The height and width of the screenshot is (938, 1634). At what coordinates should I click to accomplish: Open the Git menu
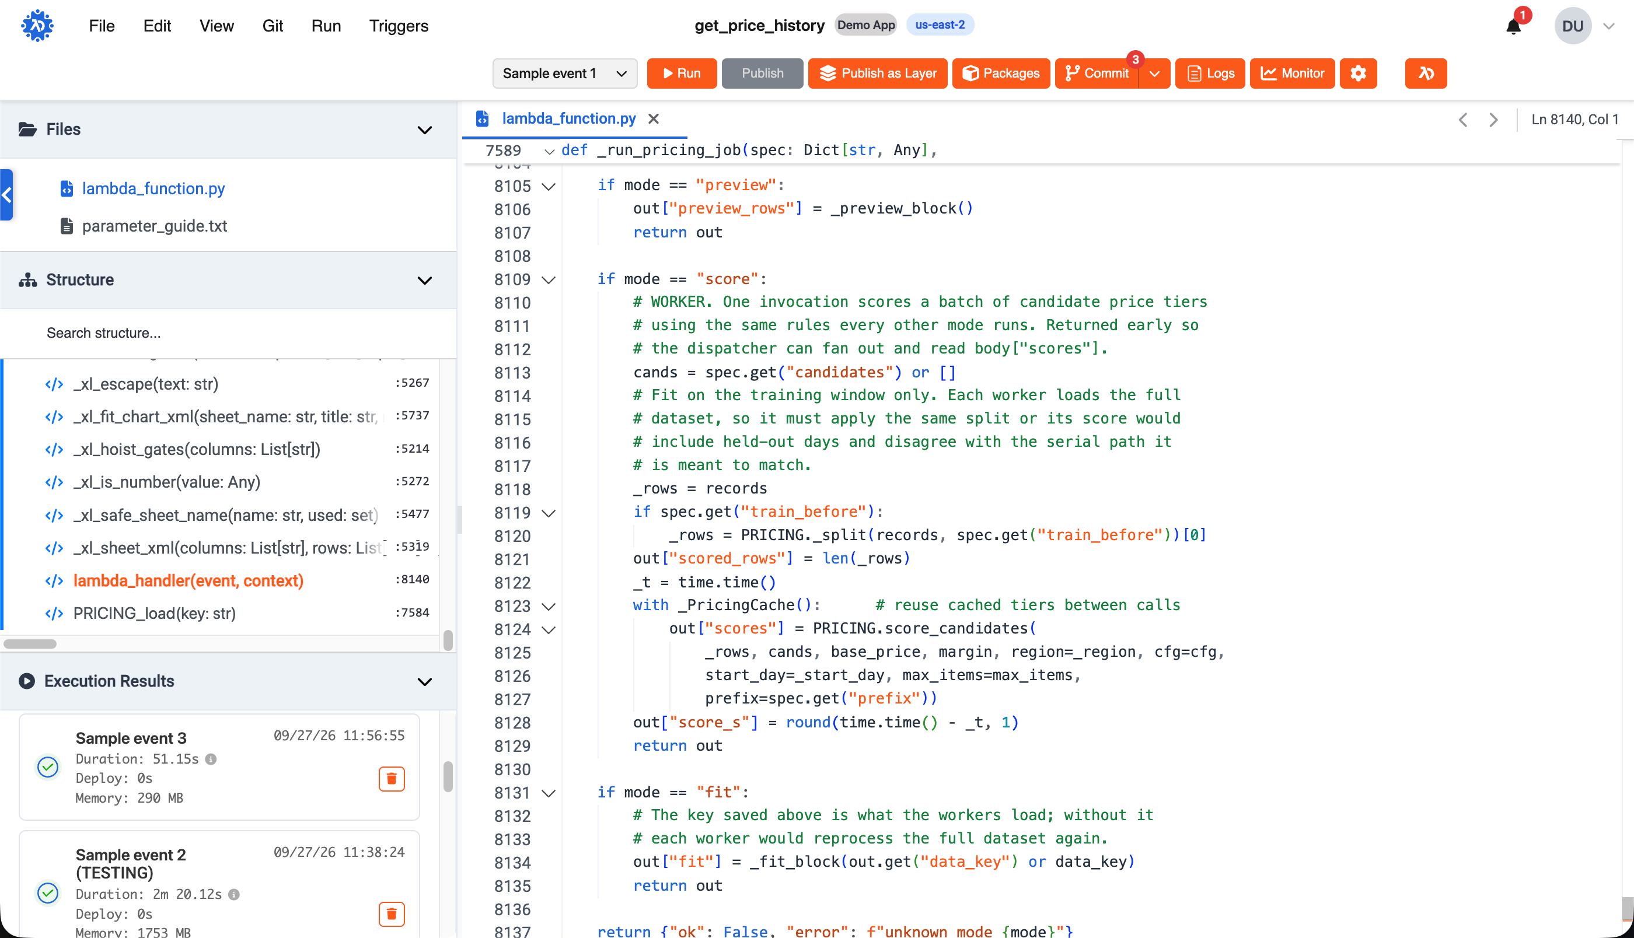[273, 26]
